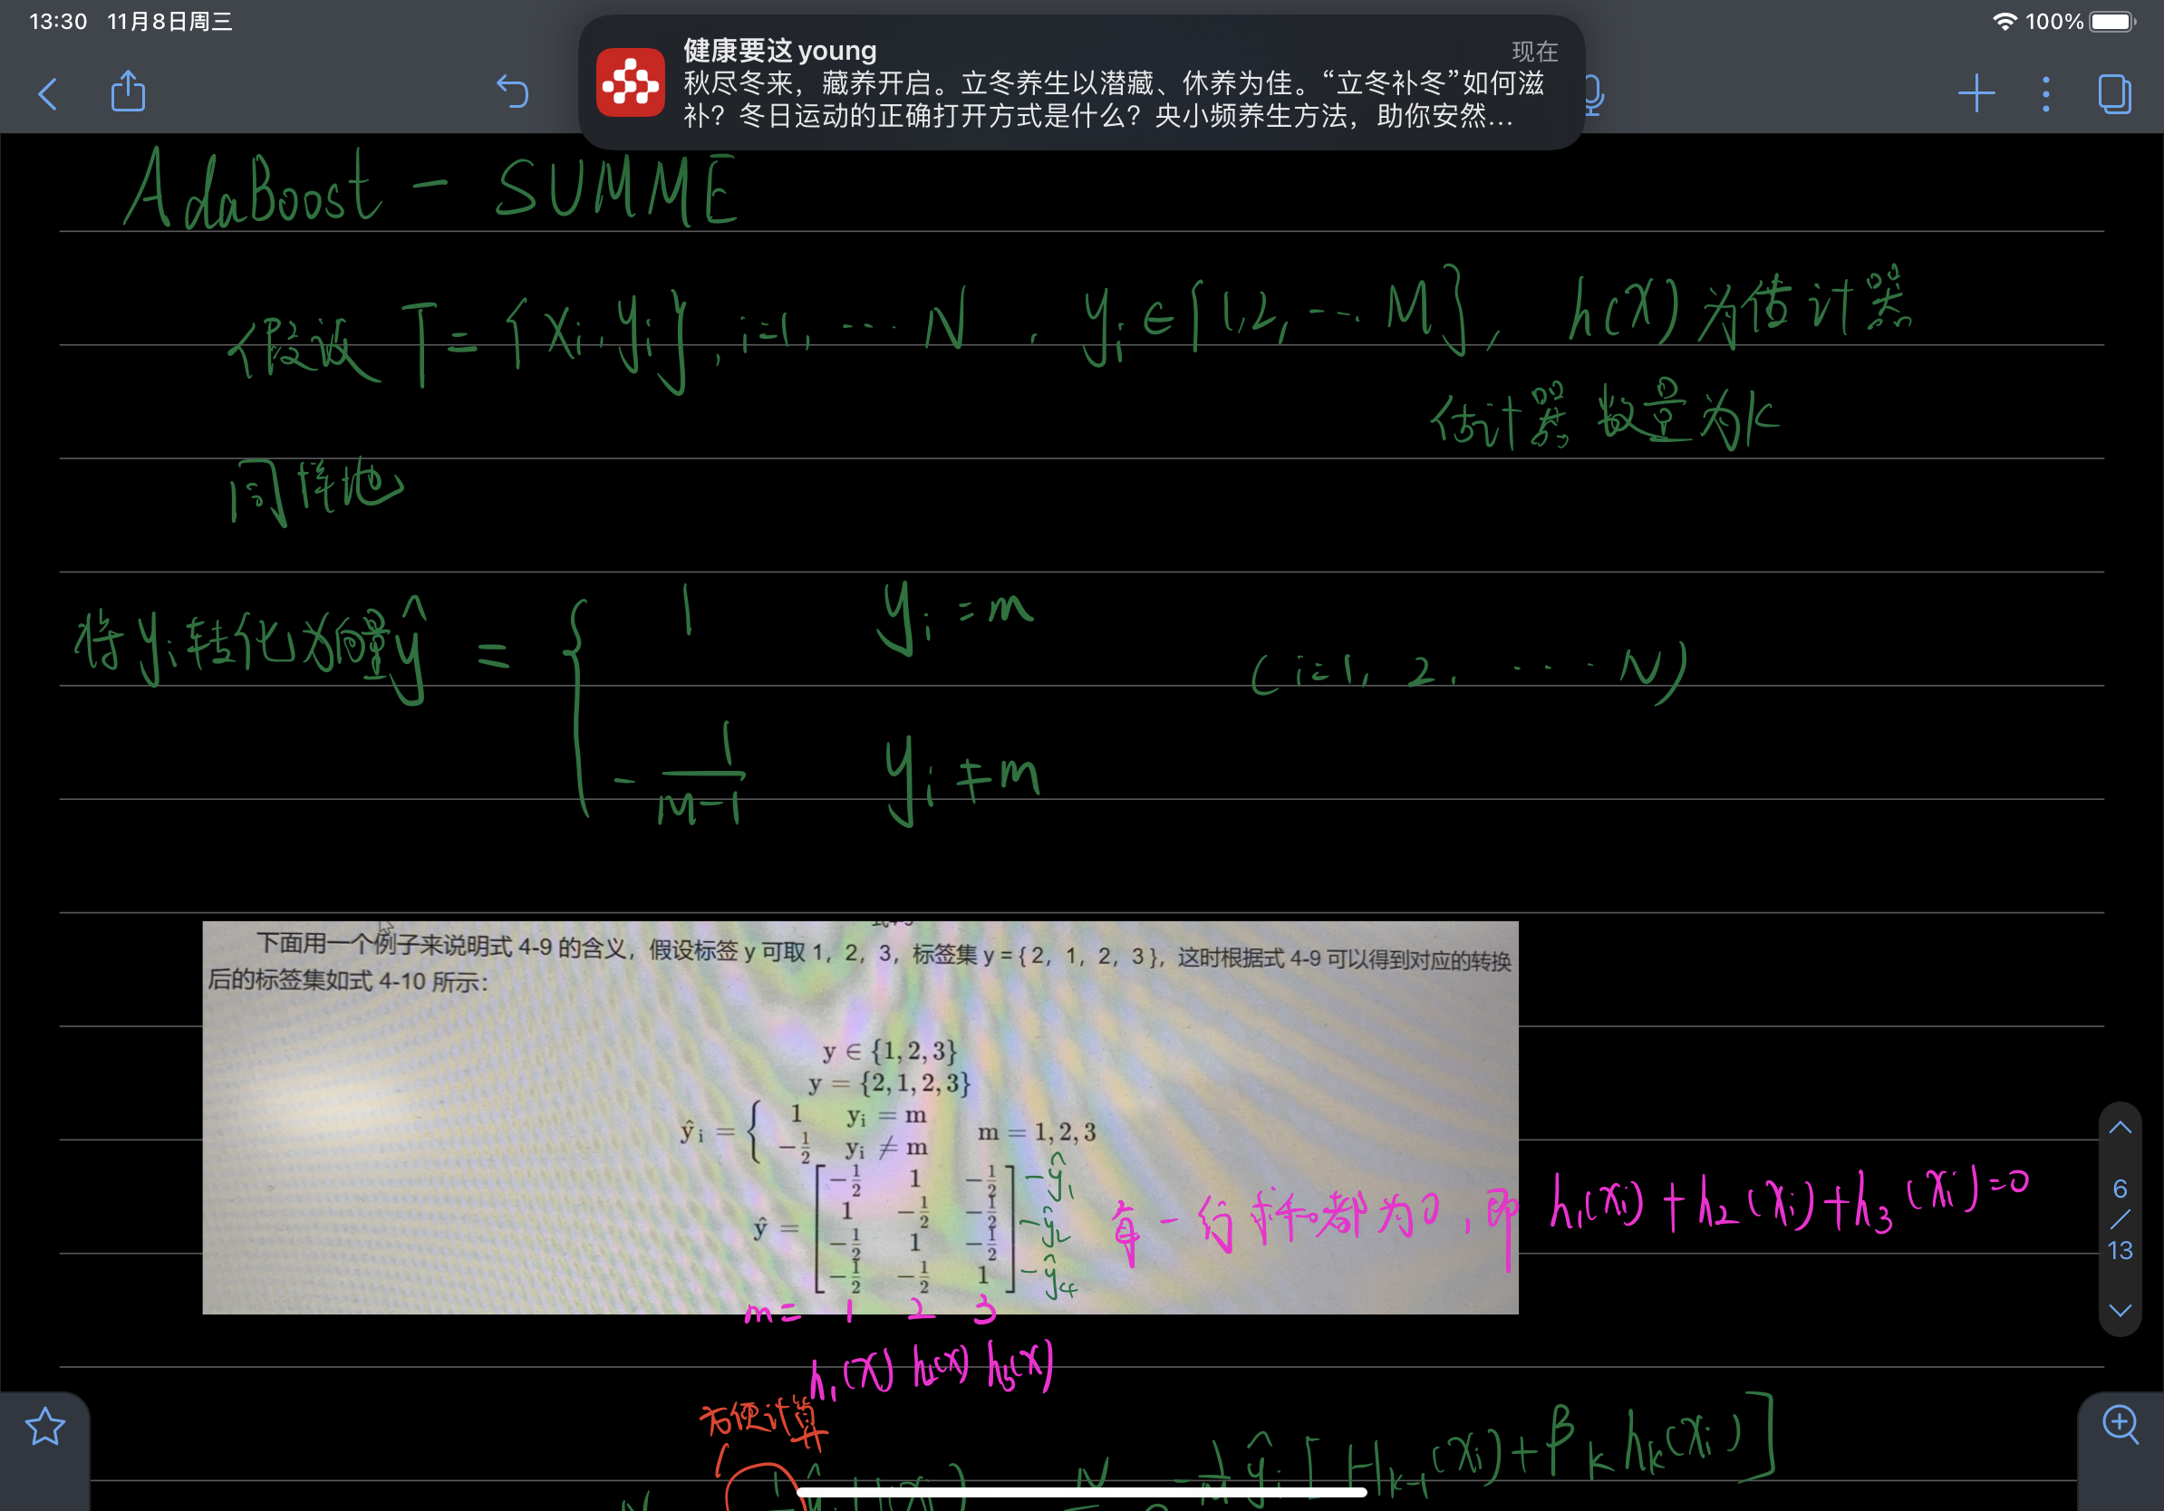The width and height of the screenshot is (2164, 1511).
Task: Open the page overview thumbnails icon
Action: click(2115, 93)
